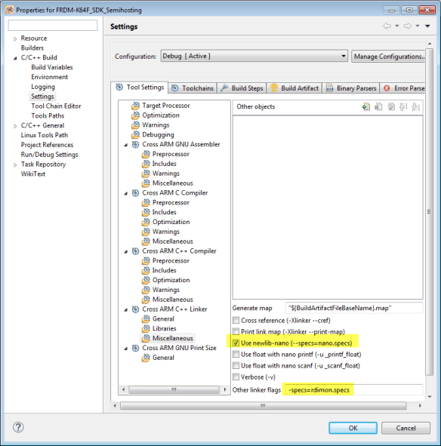Expand the Resource tree node
Viewport: 441px width, 446px height.
[15, 38]
